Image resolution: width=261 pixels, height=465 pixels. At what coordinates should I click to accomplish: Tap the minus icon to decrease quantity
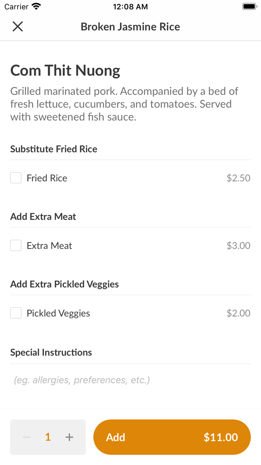click(26, 437)
